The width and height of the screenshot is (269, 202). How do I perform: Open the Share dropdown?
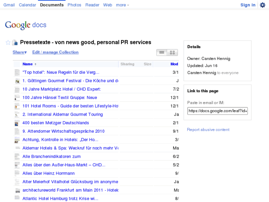point(20,52)
